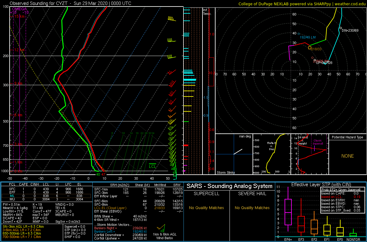Click the yellow NONE hazard text

(347, 156)
